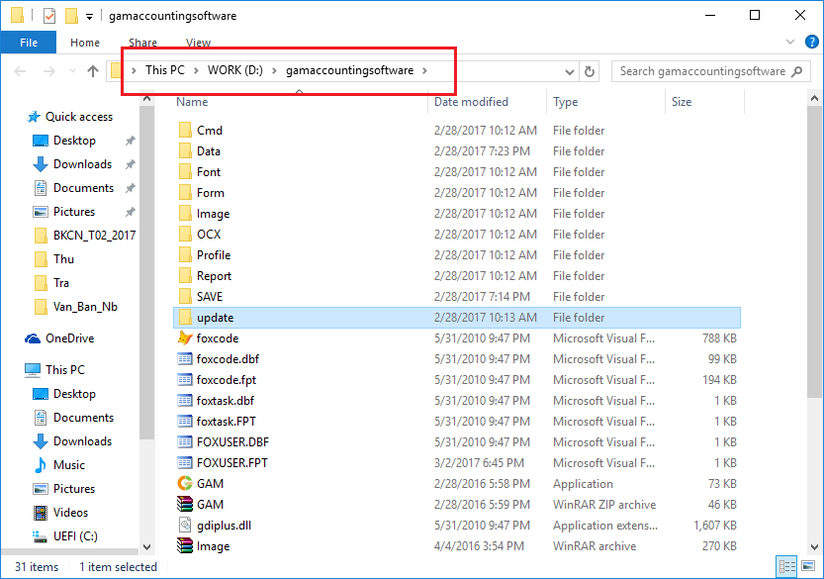Click the gdiplus.dll file icon
The width and height of the screenshot is (824, 579).
coord(185,525)
